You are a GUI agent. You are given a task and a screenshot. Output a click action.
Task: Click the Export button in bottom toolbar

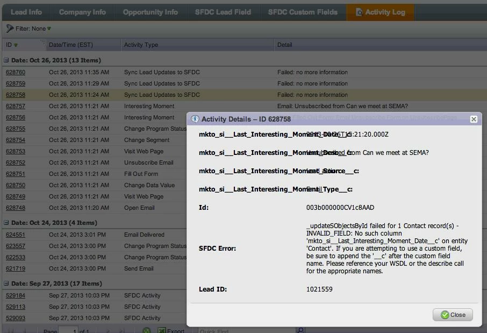coord(171,330)
